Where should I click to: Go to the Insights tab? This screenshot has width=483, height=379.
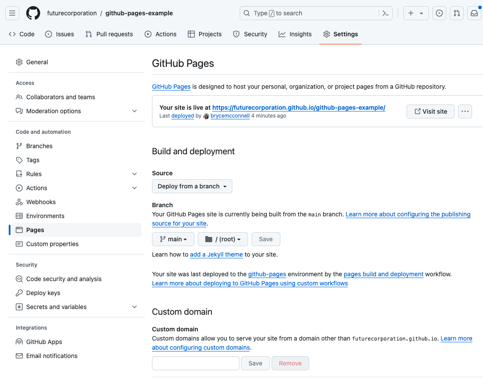pos(295,34)
